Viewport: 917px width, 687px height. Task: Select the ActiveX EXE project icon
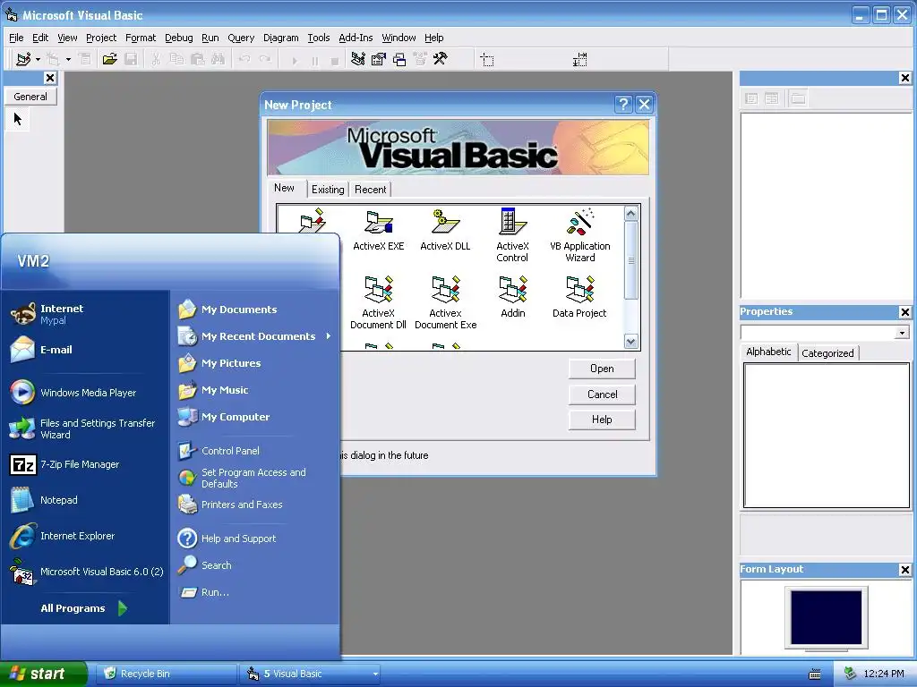[379, 231]
